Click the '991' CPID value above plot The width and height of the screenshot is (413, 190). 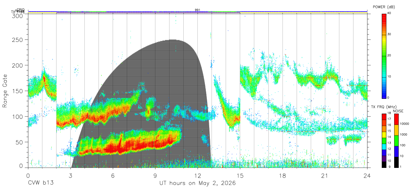click(198, 10)
